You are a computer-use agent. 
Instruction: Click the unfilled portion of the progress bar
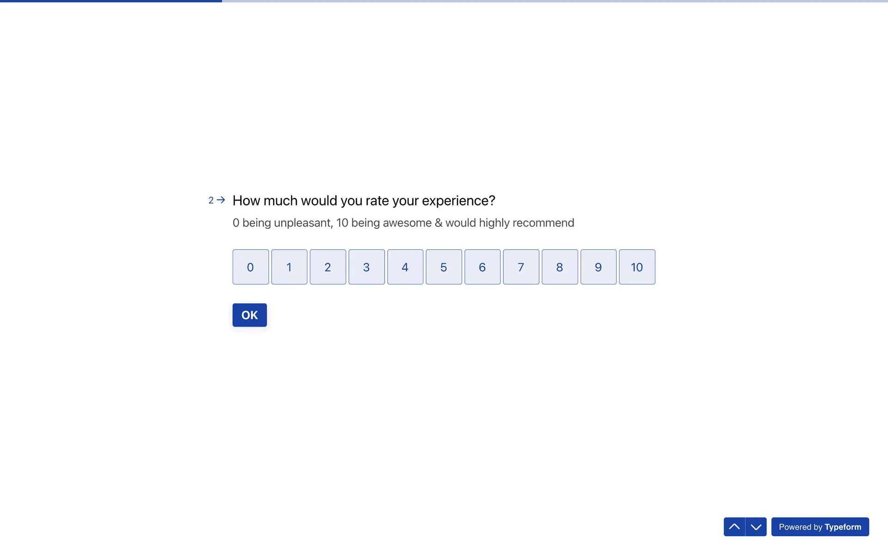pos(555,1)
